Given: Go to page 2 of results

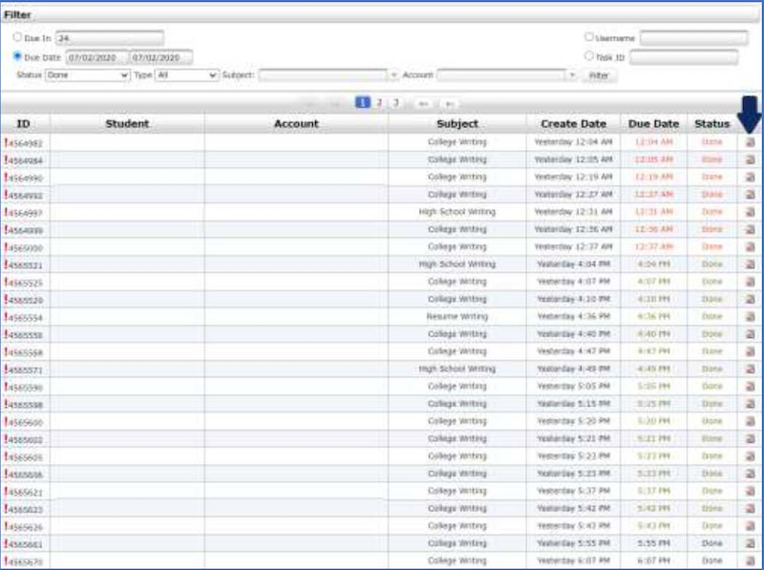Looking at the screenshot, I should [379, 102].
